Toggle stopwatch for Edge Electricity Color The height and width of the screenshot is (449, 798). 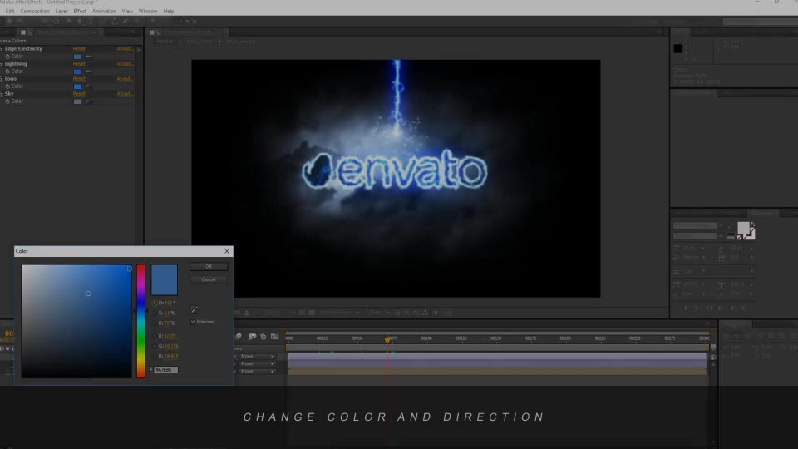[x=7, y=57]
